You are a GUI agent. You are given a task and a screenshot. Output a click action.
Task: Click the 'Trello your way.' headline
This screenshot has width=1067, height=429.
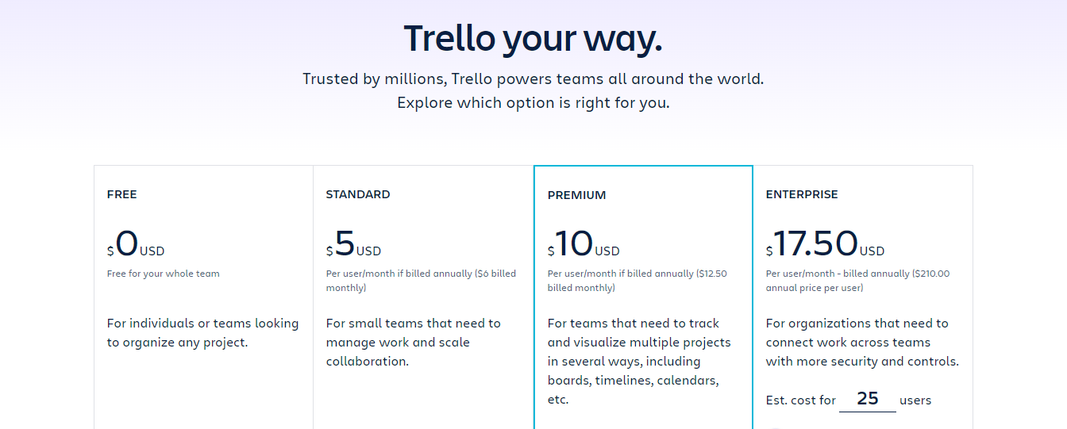pyautogui.click(x=533, y=38)
